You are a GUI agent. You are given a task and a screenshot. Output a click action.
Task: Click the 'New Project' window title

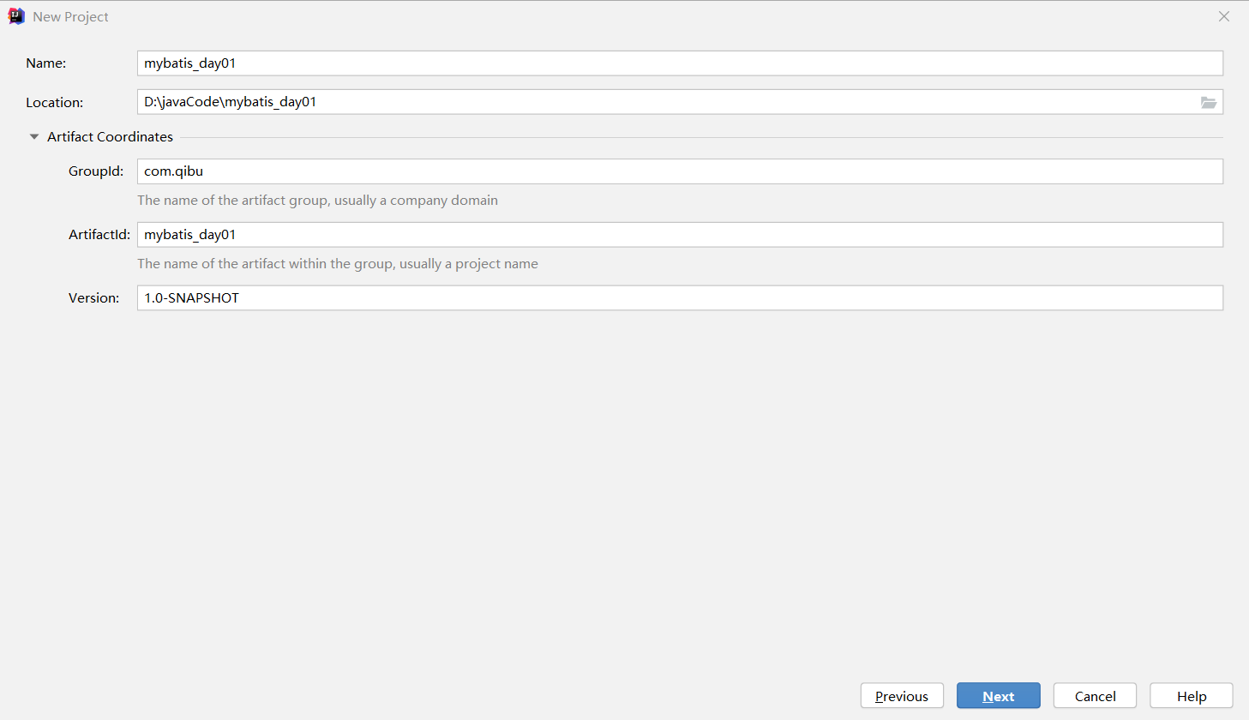point(71,17)
